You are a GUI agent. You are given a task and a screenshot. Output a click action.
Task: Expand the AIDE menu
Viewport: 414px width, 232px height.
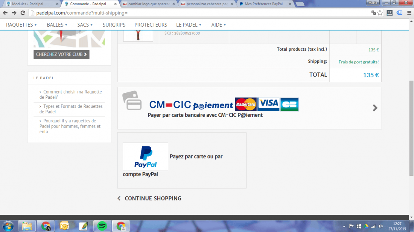[219, 25]
